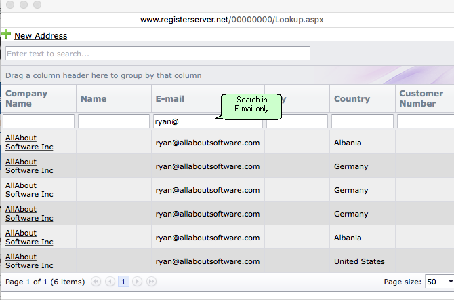454x300 pixels.
Task: Go to last page pager icon
Action: [152, 281]
